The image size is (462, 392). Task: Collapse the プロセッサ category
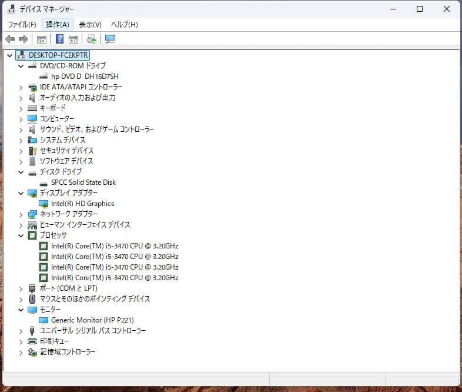21,235
